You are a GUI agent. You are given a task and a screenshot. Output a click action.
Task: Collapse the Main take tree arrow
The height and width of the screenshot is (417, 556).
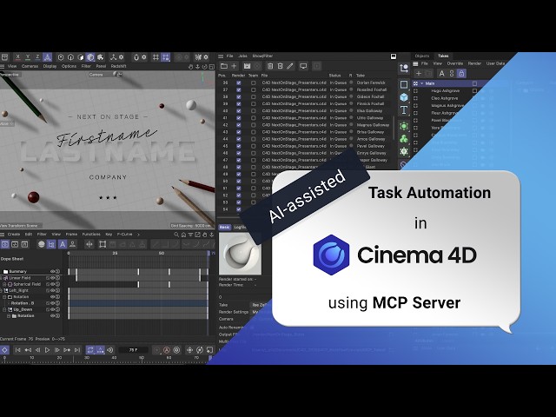422,83
